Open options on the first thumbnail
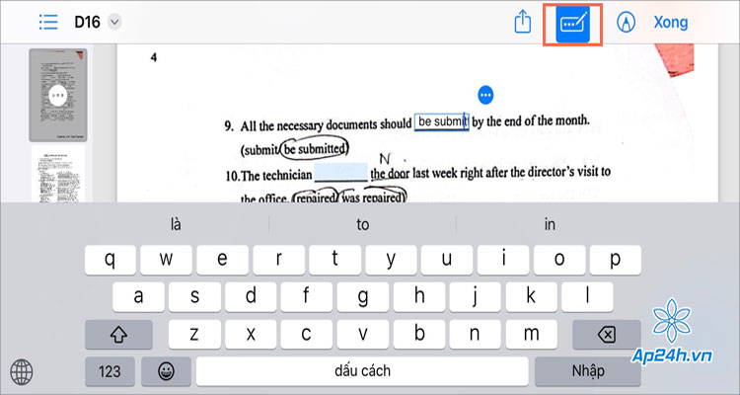This screenshot has width=740, height=395. [58, 96]
